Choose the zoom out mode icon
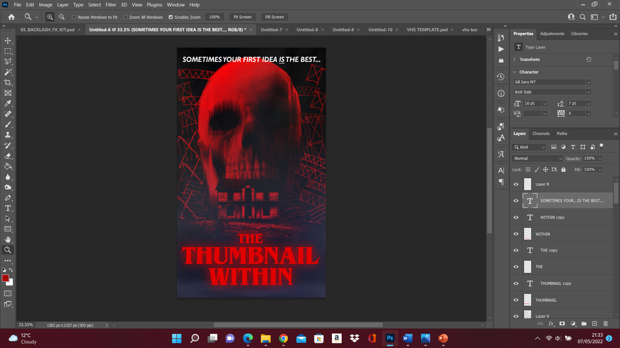 click(61, 17)
